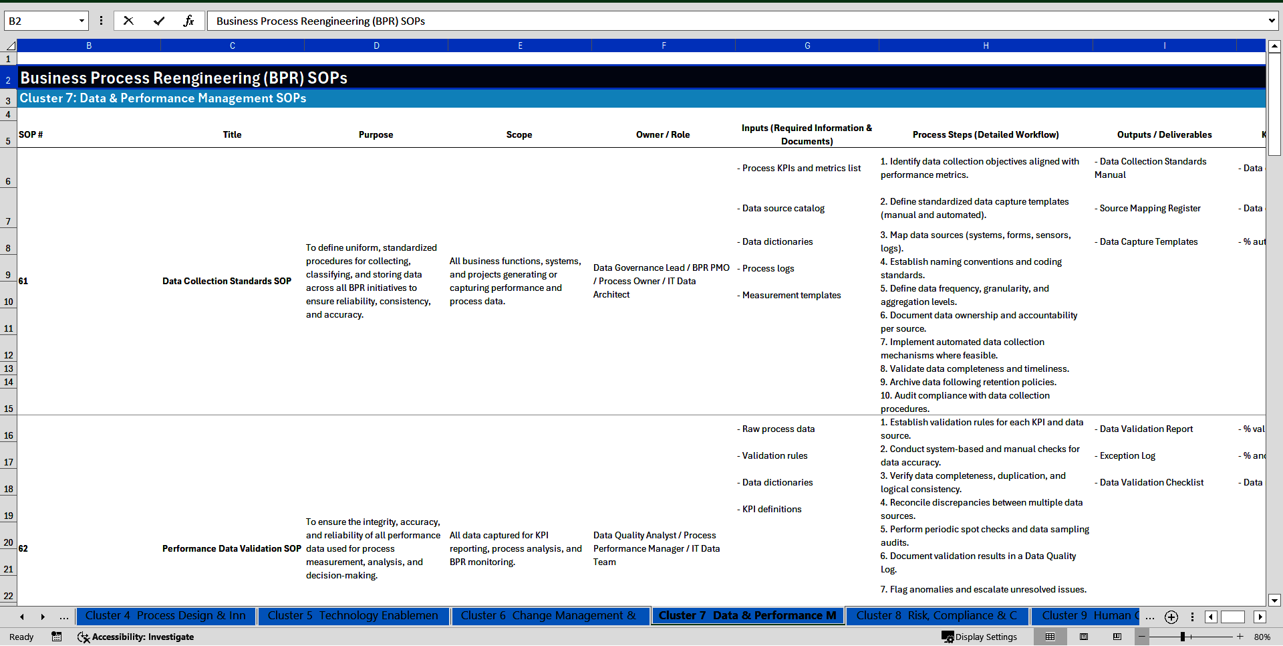
Task: Click the New Sheet plus icon
Action: click(x=1171, y=617)
